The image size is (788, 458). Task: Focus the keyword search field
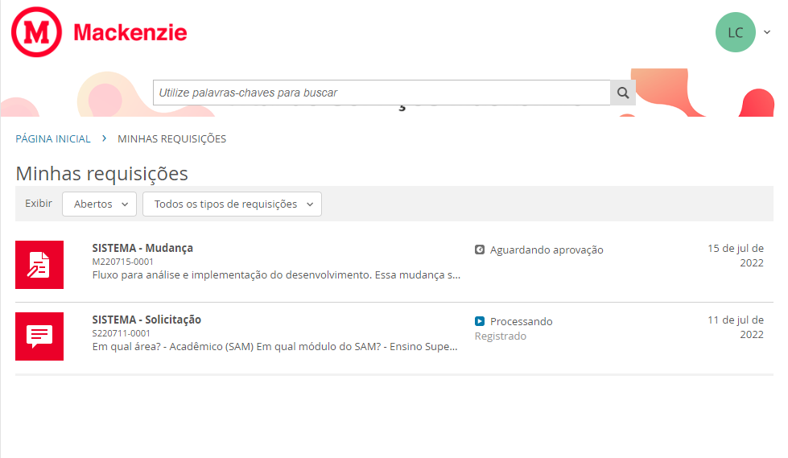382,93
